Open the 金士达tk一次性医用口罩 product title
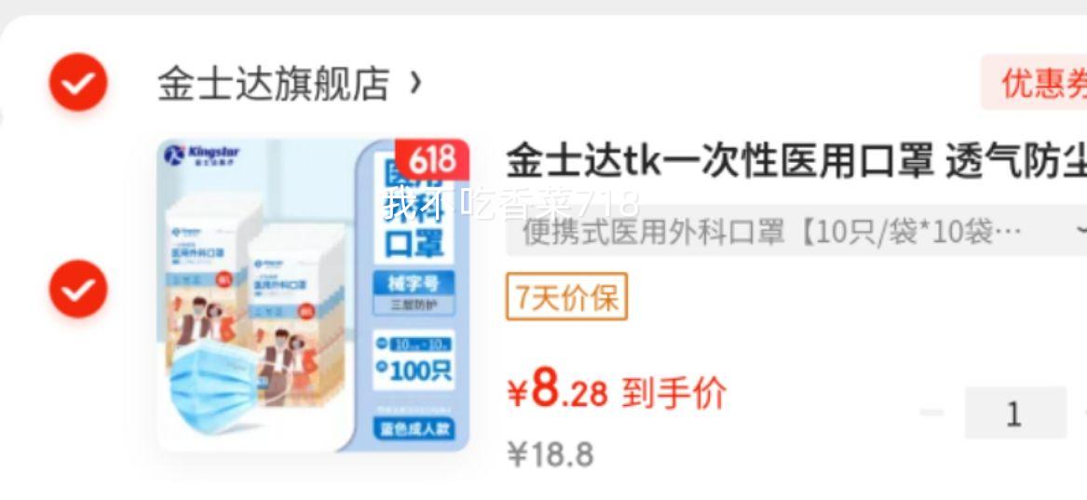Image resolution: width=1087 pixels, height=500 pixels. coord(795,161)
